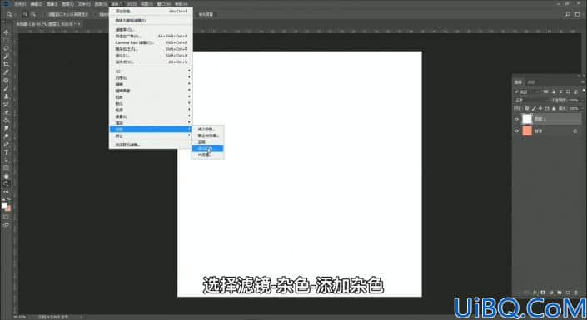Toggle lock image pixels brush icon
Screen dimensions: 587x320
(x=534, y=108)
